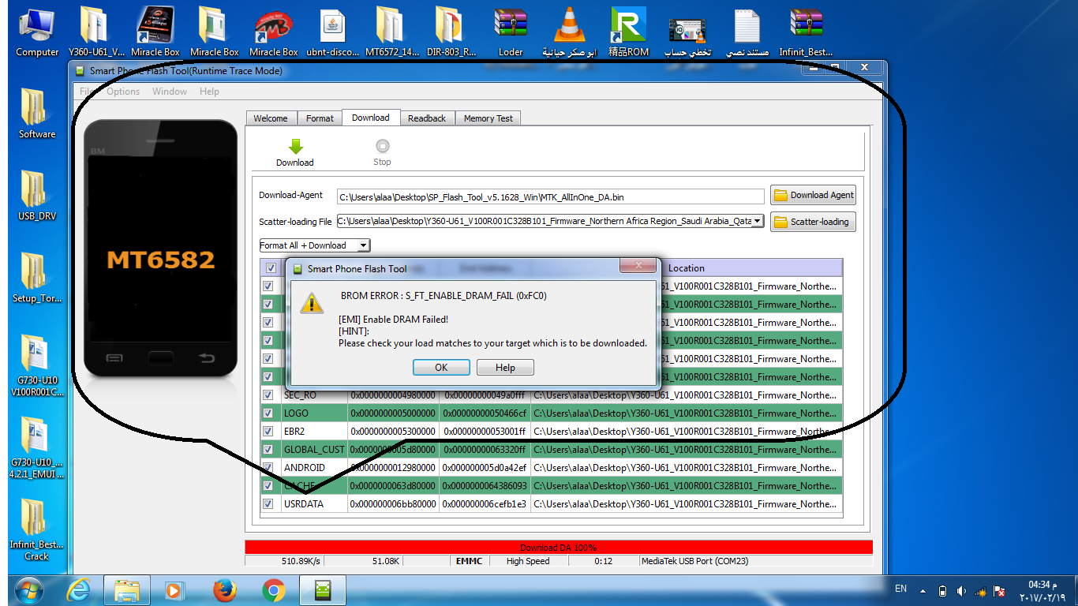Click the LOGO location path cell

pyautogui.click(x=686, y=413)
